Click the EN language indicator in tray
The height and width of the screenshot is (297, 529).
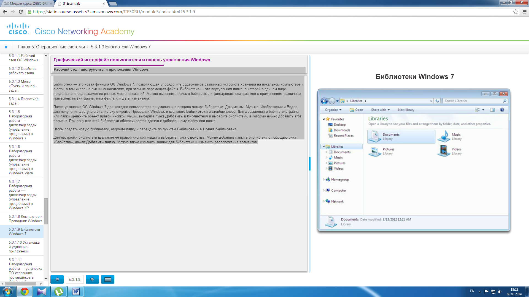coord(472,291)
